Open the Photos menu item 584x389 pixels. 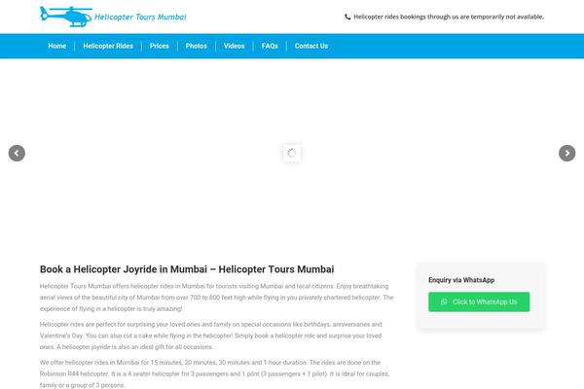point(197,46)
